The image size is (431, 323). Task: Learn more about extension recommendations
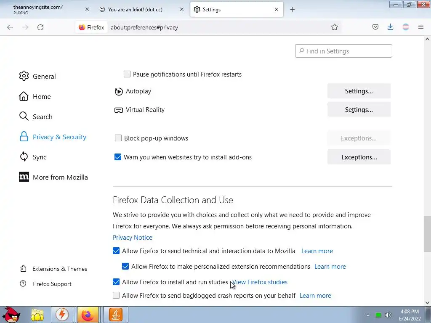coord(330,267)
